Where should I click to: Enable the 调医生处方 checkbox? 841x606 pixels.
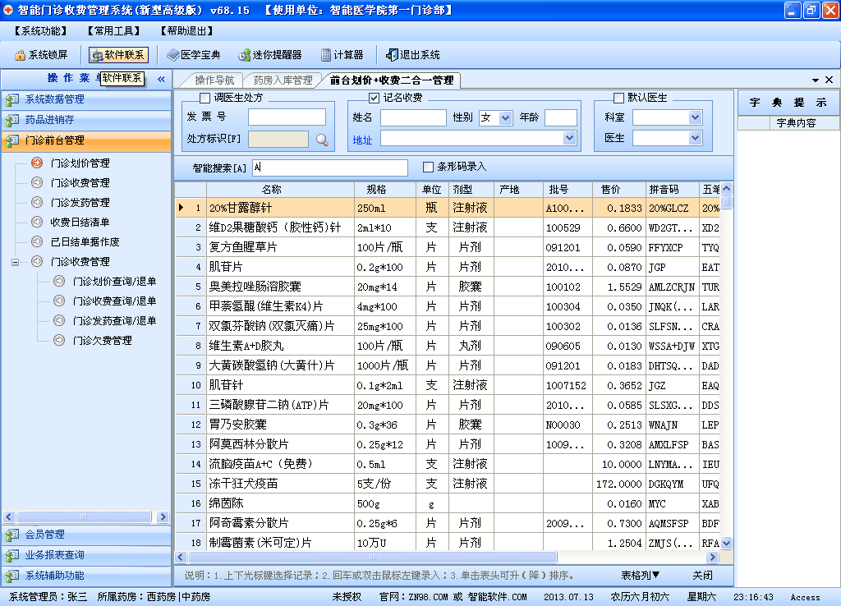pyautogui.click(x=205, y=98)
